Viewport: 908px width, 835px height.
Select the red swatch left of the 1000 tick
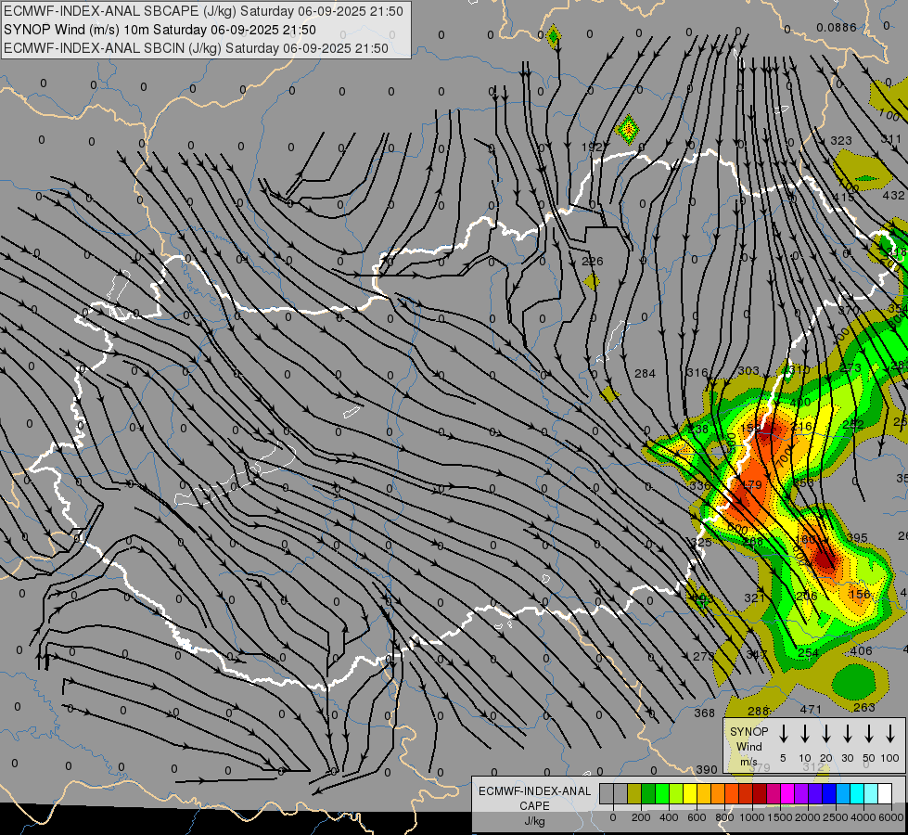pos(746,794)
